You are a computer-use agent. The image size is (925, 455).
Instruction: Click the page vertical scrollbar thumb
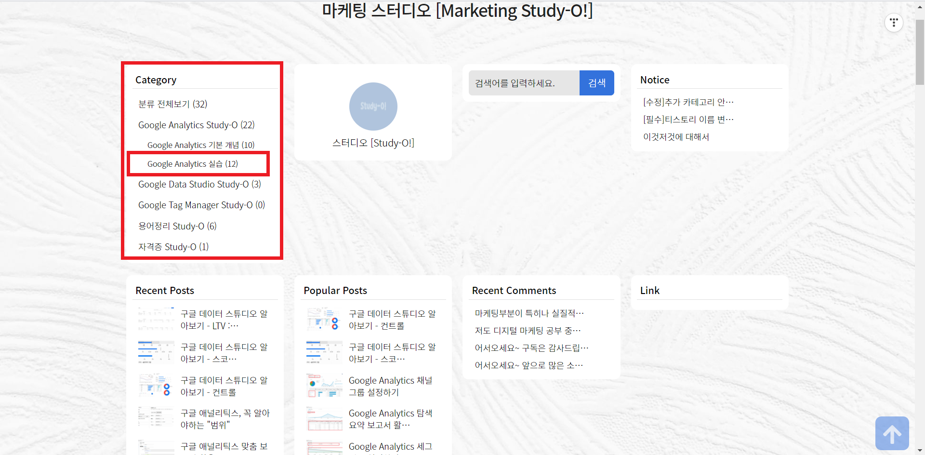click(920, 52)
